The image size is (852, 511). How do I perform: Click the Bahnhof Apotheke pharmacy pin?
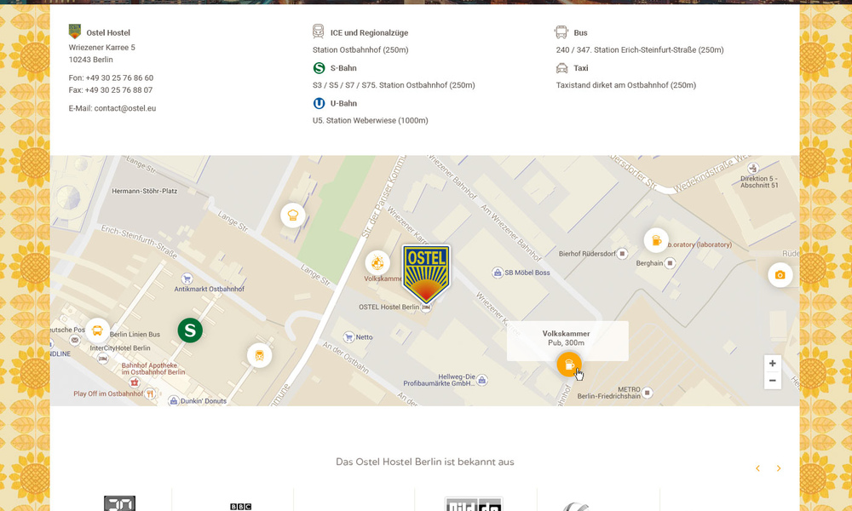click(x=135, y=382)
